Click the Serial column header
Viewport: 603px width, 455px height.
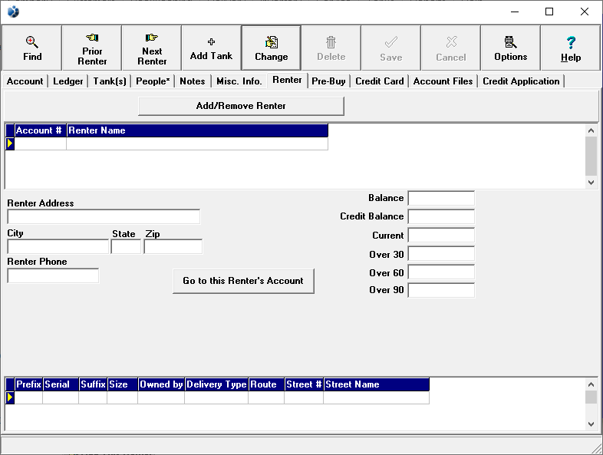tap(61, 384)
